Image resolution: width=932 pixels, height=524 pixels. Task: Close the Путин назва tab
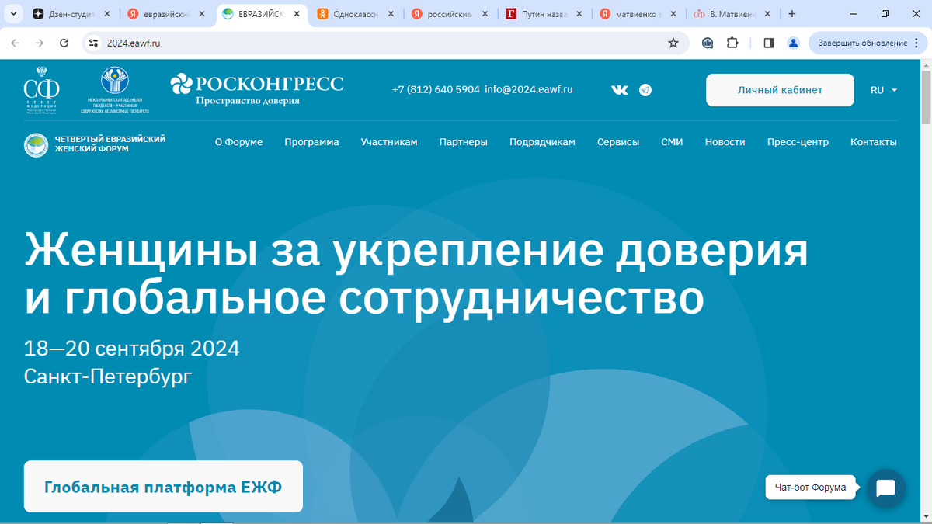pos(580,14)
